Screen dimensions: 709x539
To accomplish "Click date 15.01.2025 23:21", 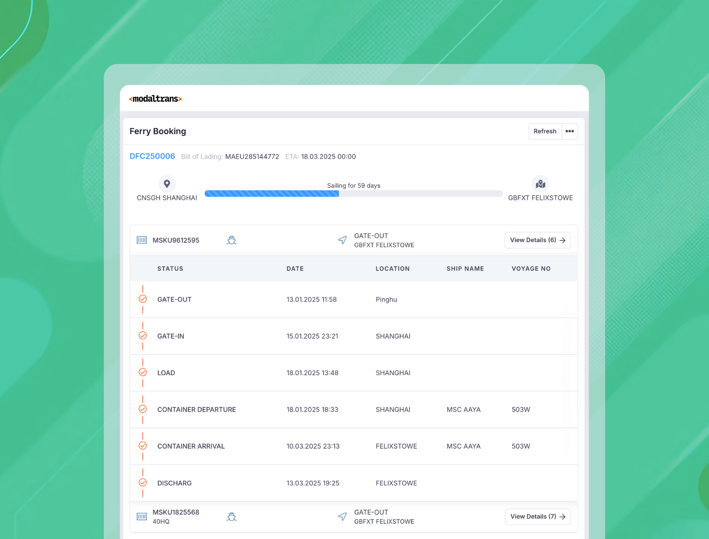I will coord(312,336).
